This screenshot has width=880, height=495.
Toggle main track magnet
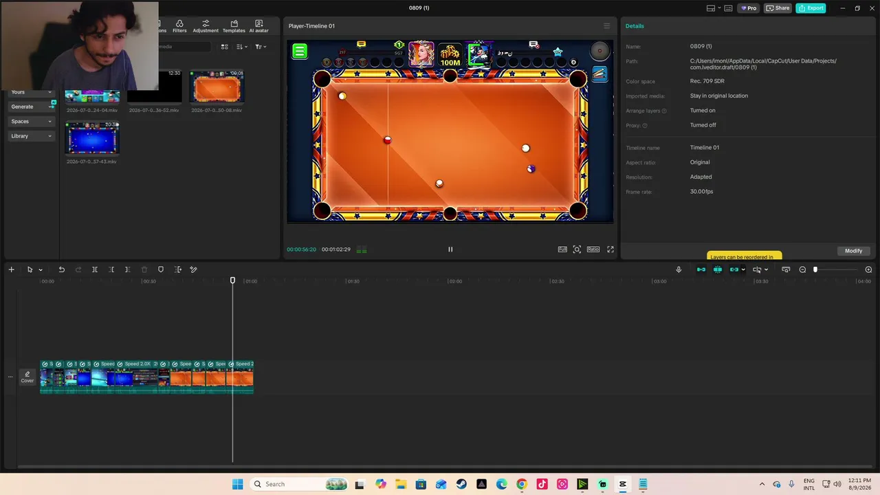coord(701,269)
